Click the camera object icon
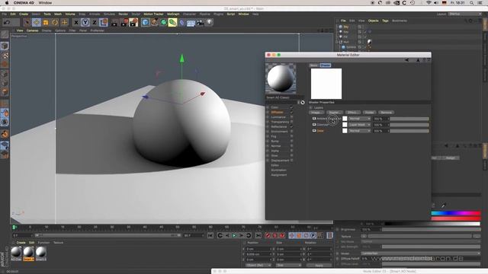This screenshot has height=274, width=488. pyautogui.click(x=200, y=22)
